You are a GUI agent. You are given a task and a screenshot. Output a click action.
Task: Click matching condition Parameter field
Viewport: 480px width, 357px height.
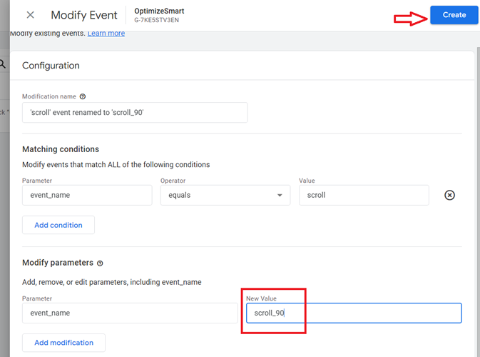click(x=87, y=195)
